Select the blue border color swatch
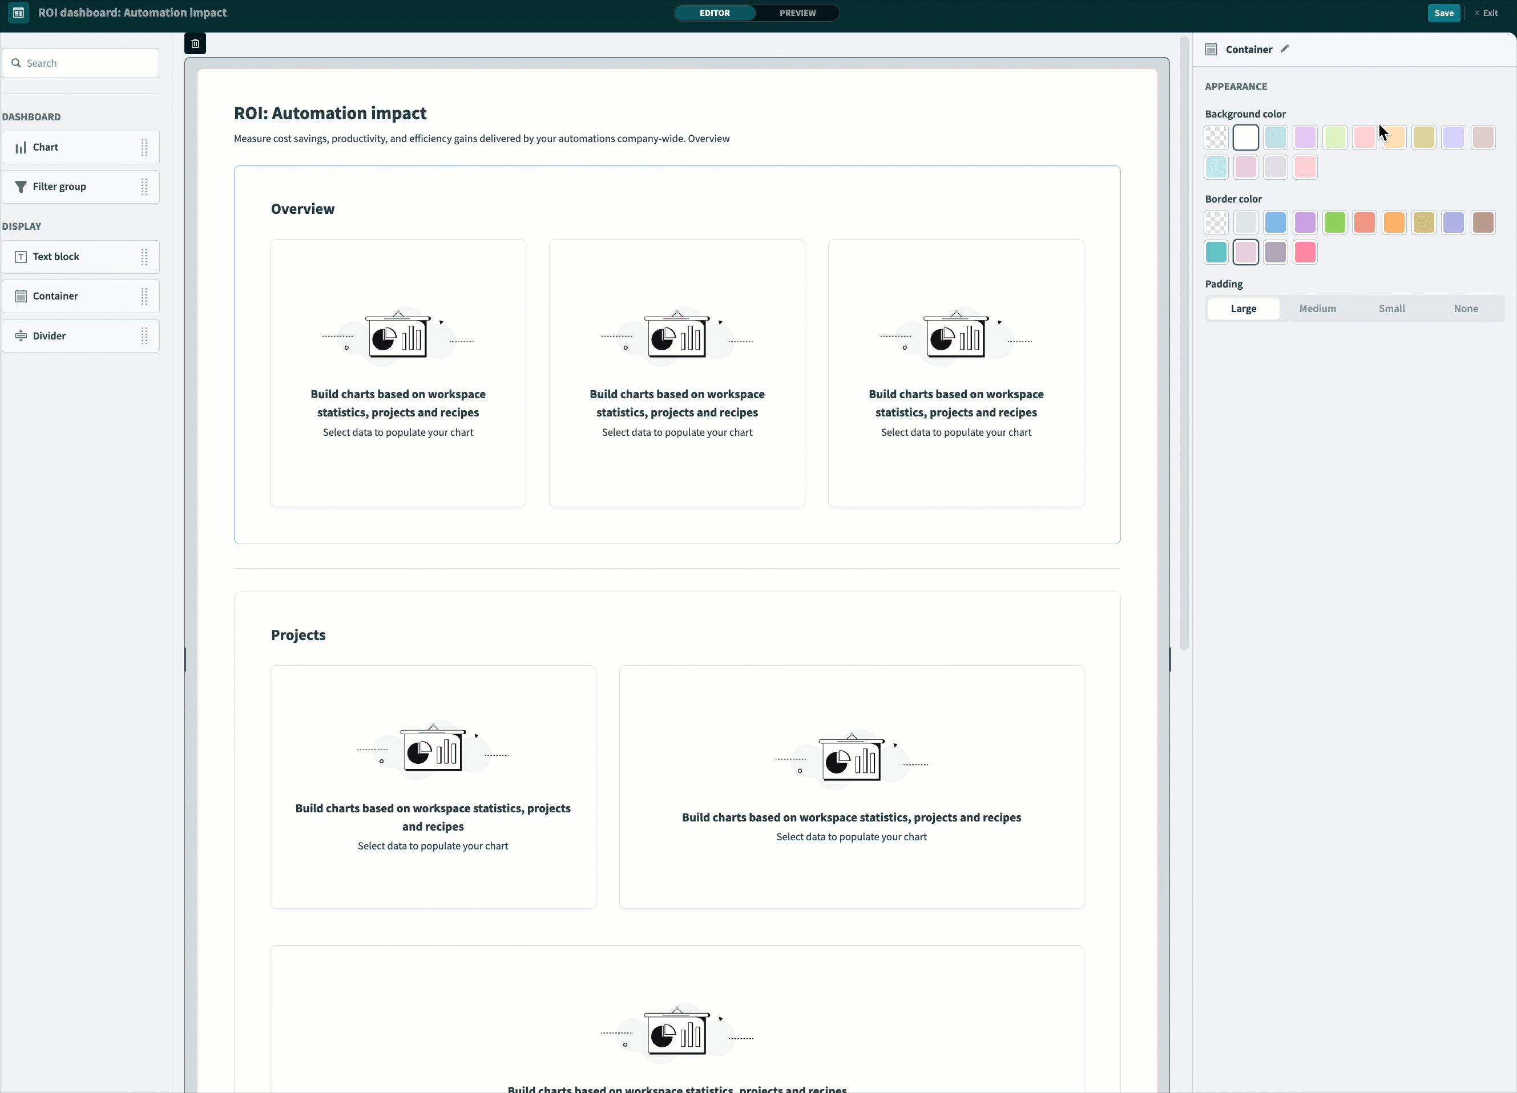The width and height of the screenshot is (1517, 1093). tap(1275, 222)
